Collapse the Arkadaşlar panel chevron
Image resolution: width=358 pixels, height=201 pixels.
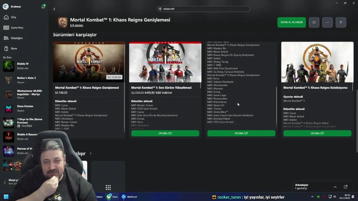[335, 187]
